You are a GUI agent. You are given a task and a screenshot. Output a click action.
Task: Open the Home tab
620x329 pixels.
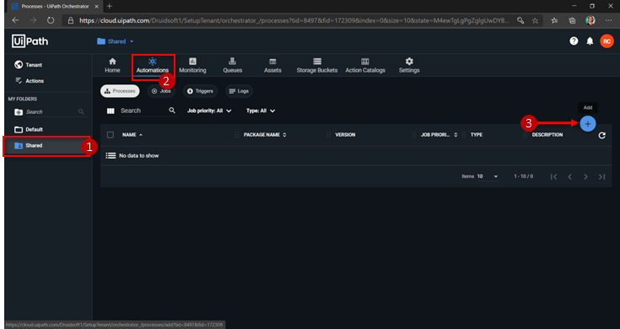pyautogui.click(x=112, y=65)
